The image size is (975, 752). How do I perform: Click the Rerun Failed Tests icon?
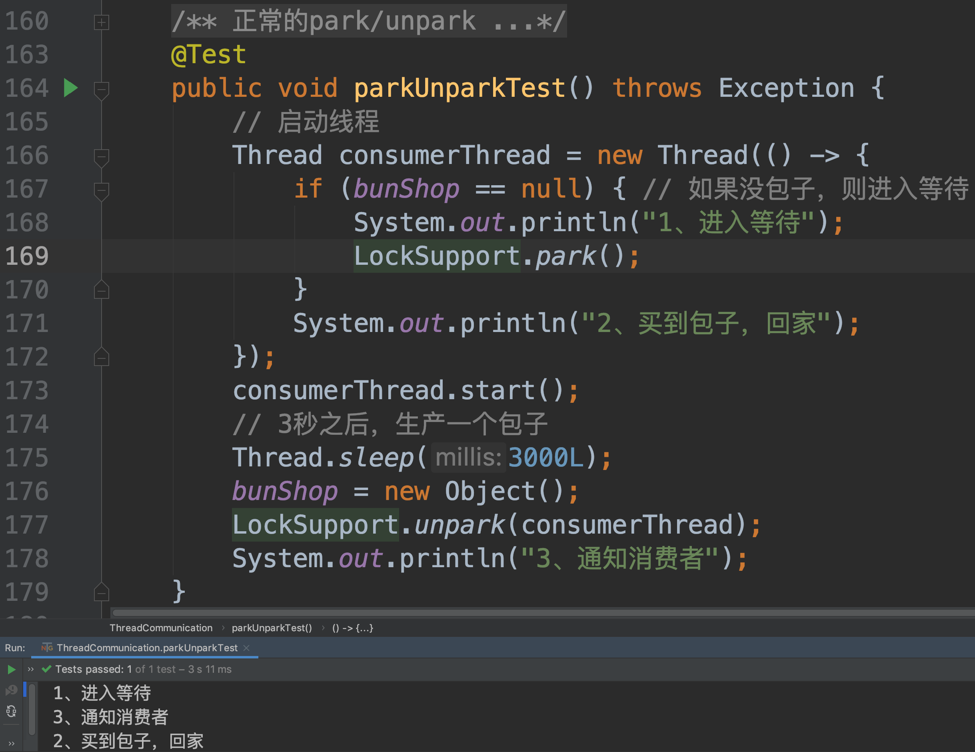coord(12,691)
